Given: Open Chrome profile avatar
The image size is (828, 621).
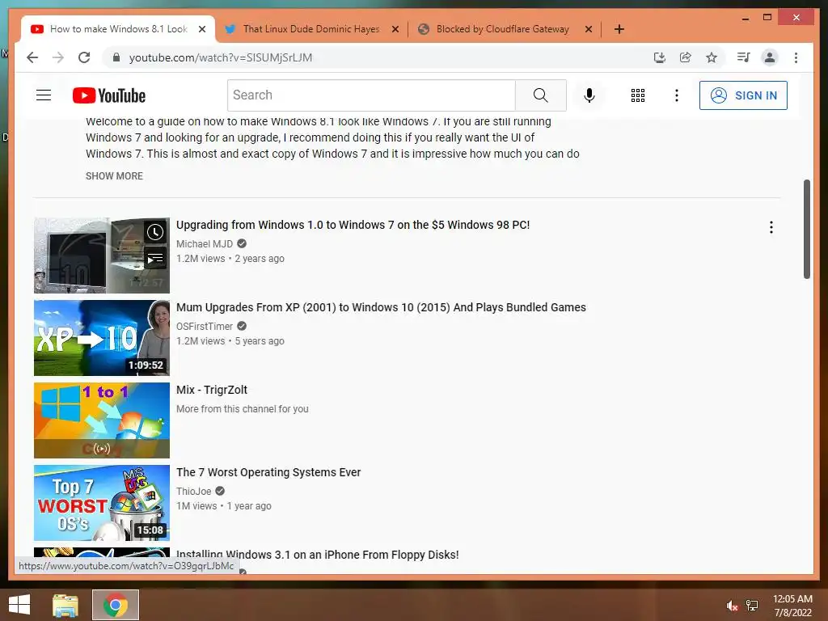Looking at the screenshot, I should click(770, 57).
